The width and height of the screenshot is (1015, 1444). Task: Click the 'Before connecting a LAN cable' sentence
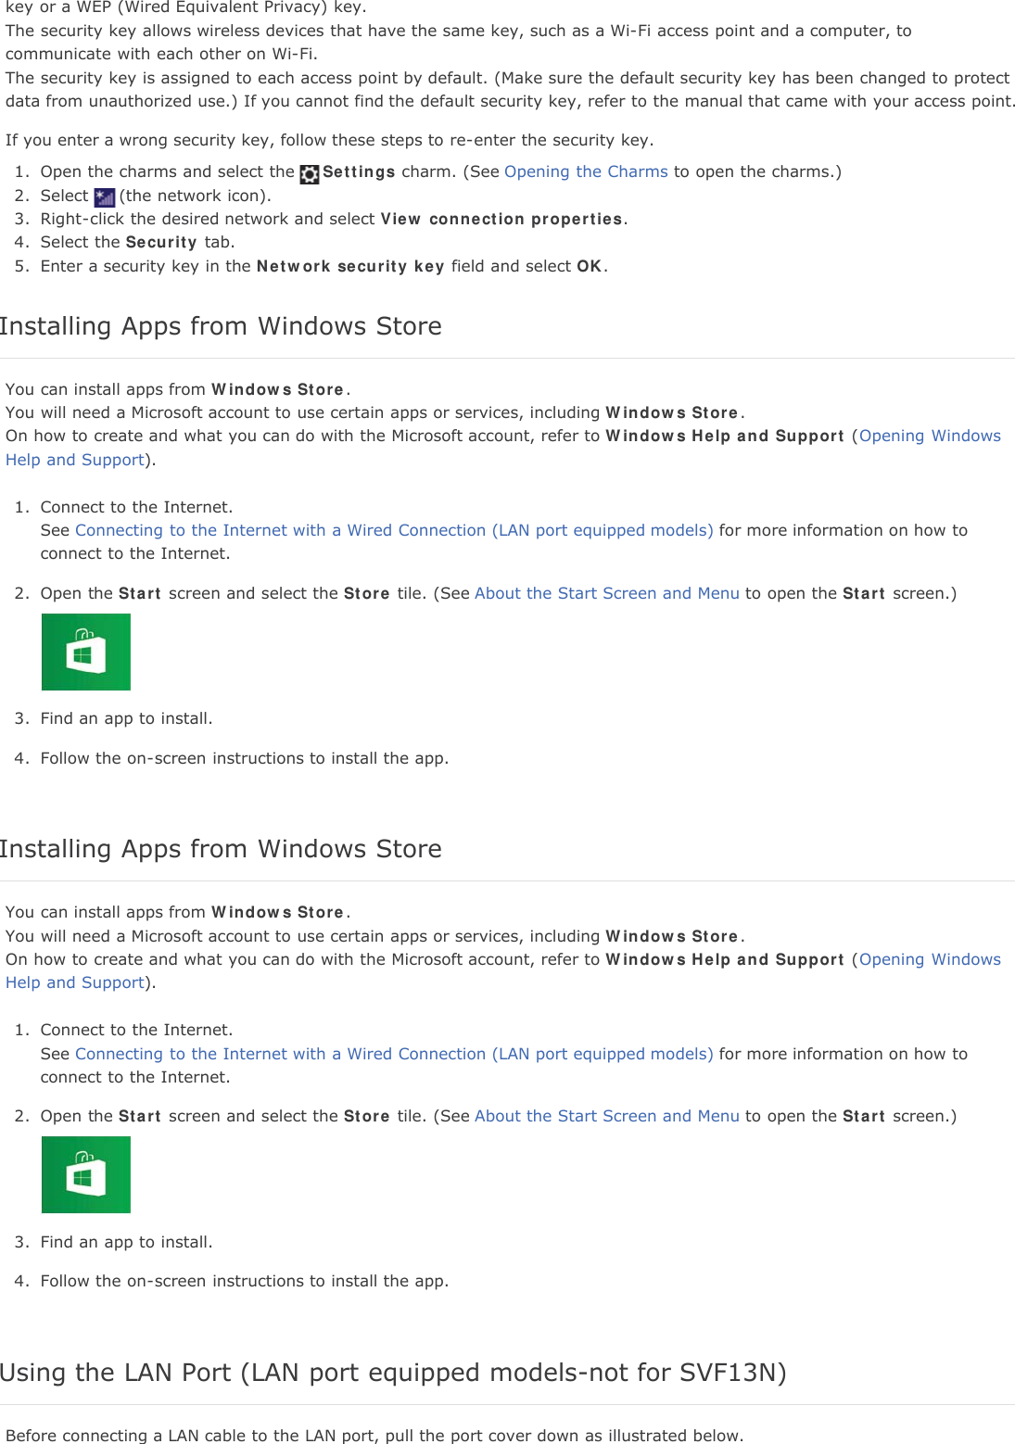coord(374,1435)
